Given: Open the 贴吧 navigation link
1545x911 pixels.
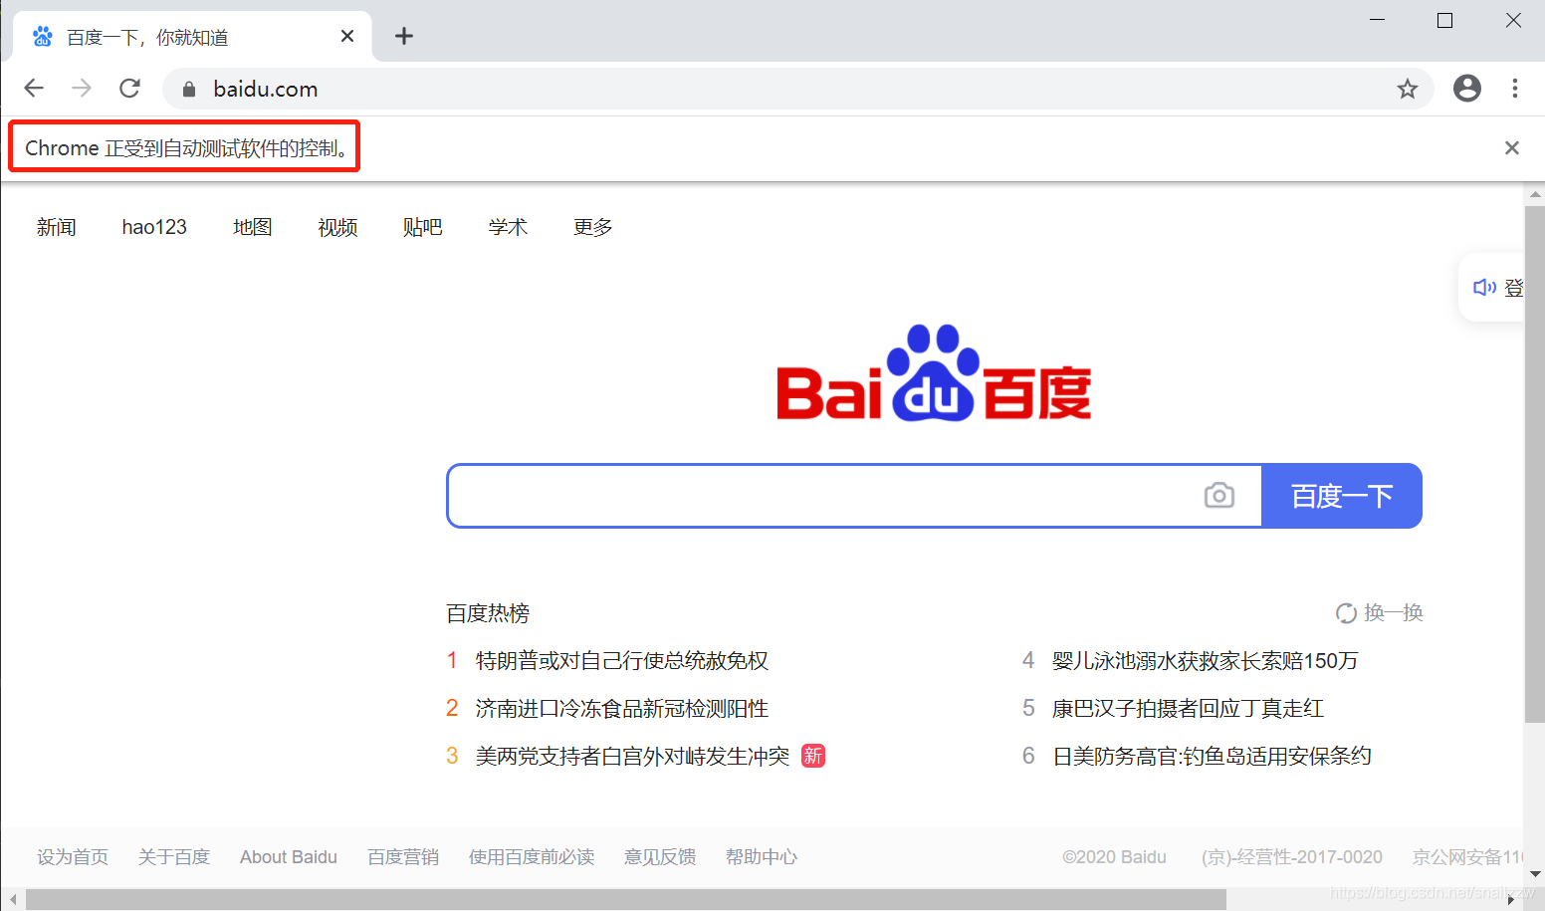Looking at the screenshot, I should tap(423, 227).
